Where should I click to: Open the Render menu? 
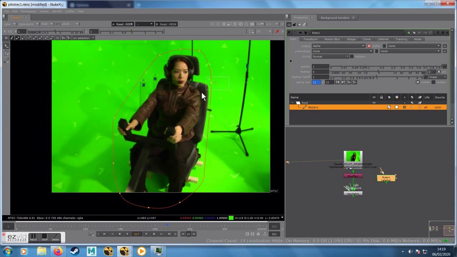(x=57, y=11)
